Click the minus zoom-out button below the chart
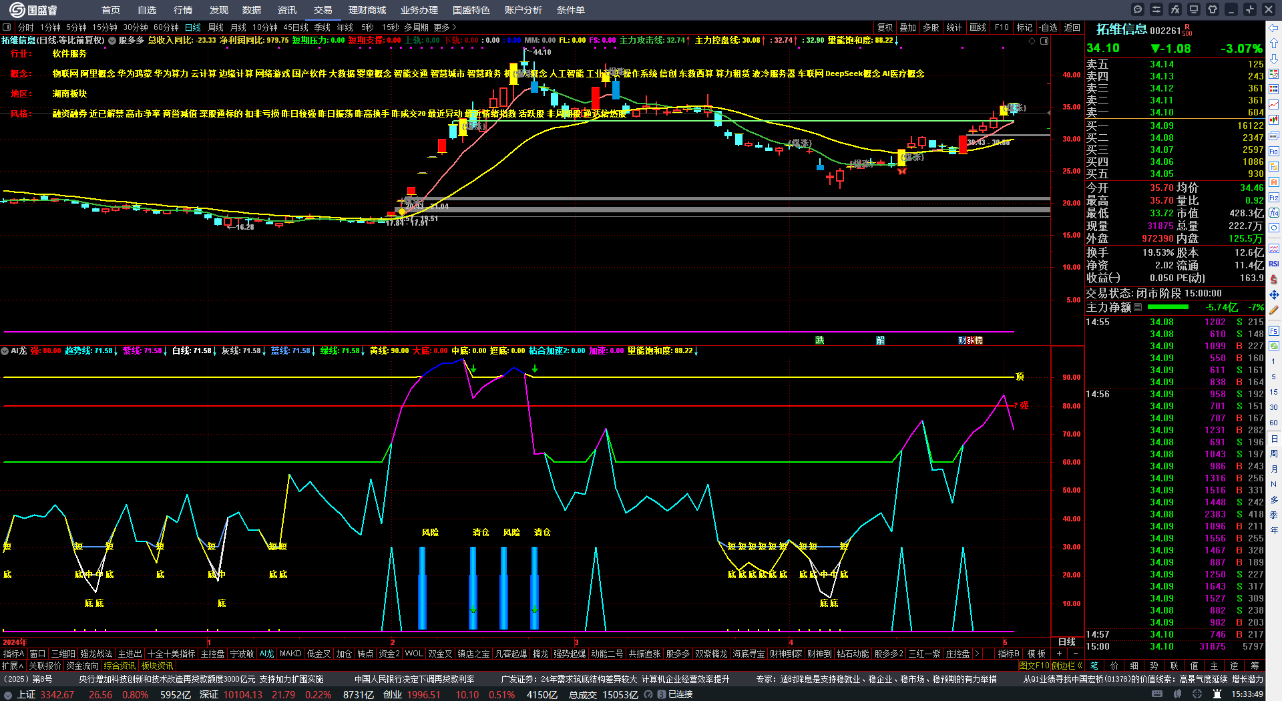 tap(1076, 654)
